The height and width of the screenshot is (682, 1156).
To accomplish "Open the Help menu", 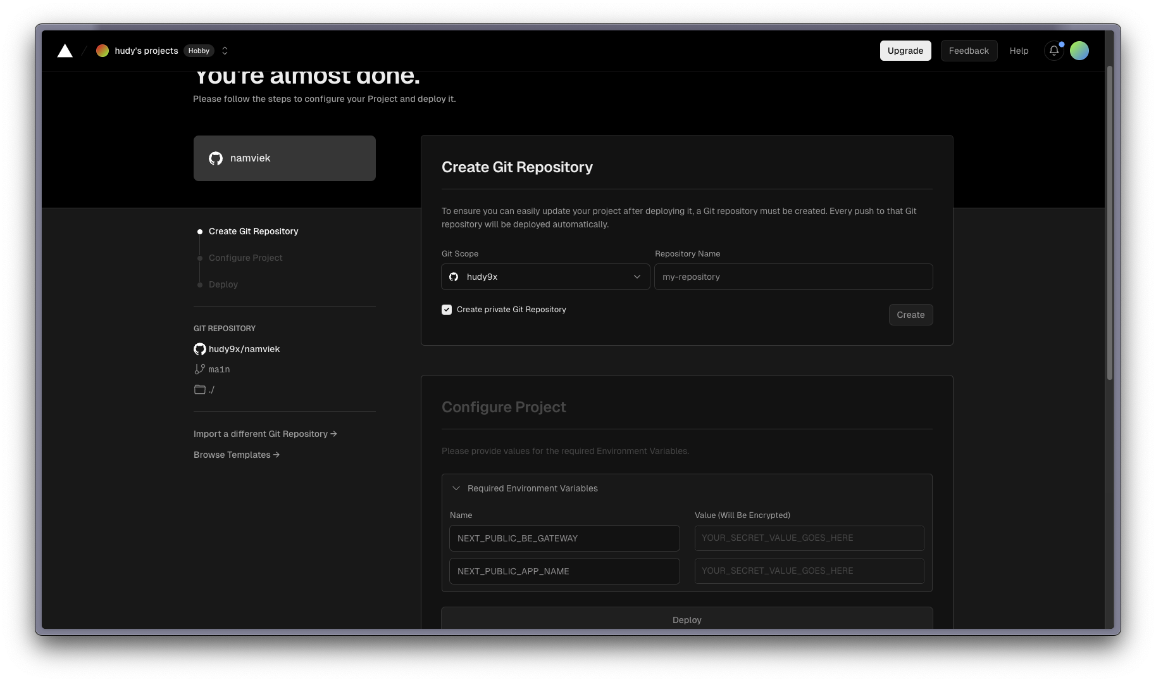I will (x=1019, y=51).
